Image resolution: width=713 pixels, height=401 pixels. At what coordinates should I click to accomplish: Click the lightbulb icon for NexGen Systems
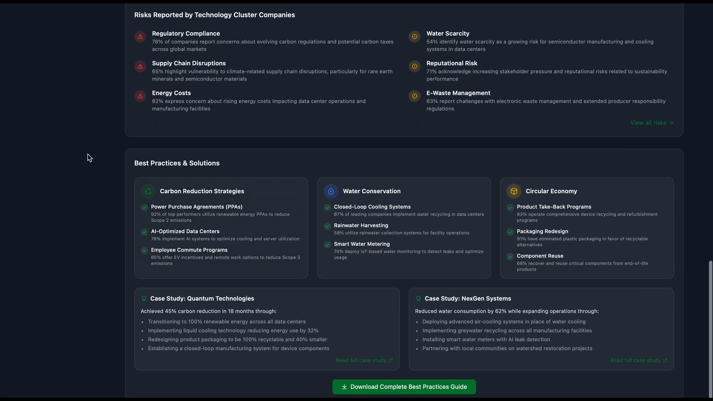point(418,298)
